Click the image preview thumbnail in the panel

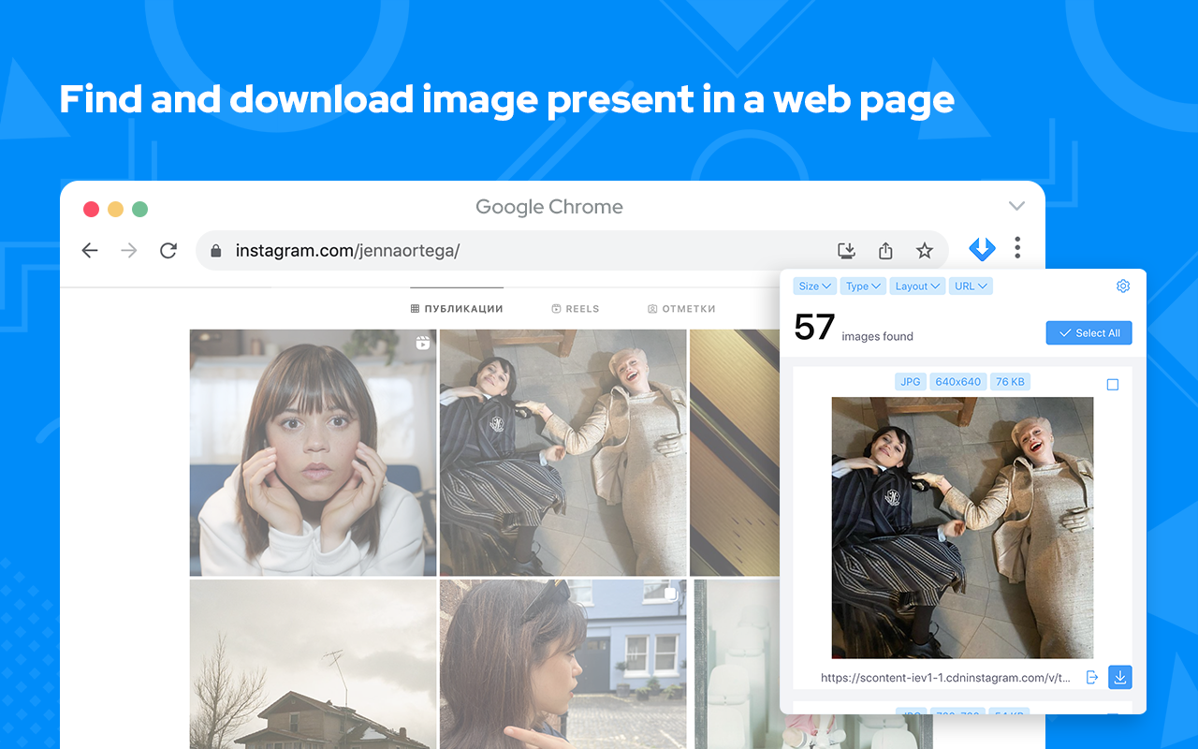coord(962,527)
